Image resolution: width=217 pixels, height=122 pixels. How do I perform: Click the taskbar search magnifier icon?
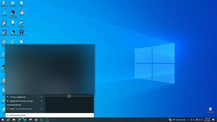[x=8, y=120]
